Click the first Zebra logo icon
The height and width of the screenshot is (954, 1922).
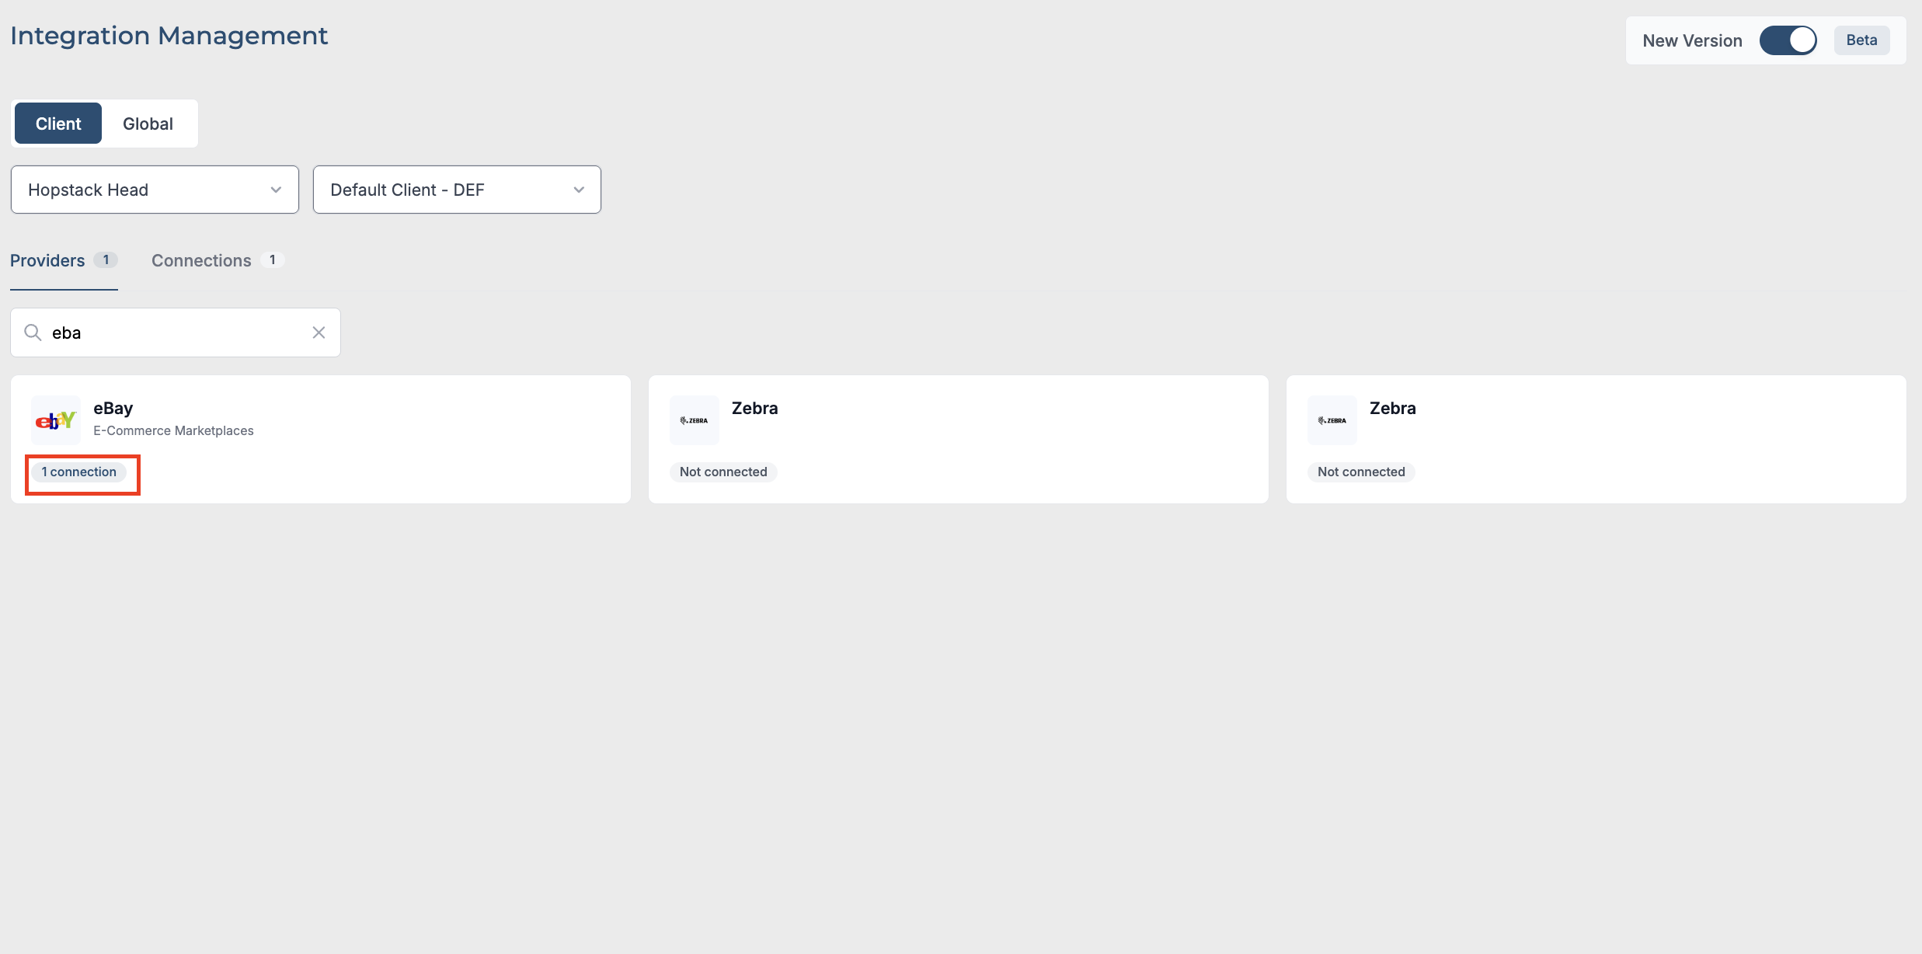(x=694, y=420)
